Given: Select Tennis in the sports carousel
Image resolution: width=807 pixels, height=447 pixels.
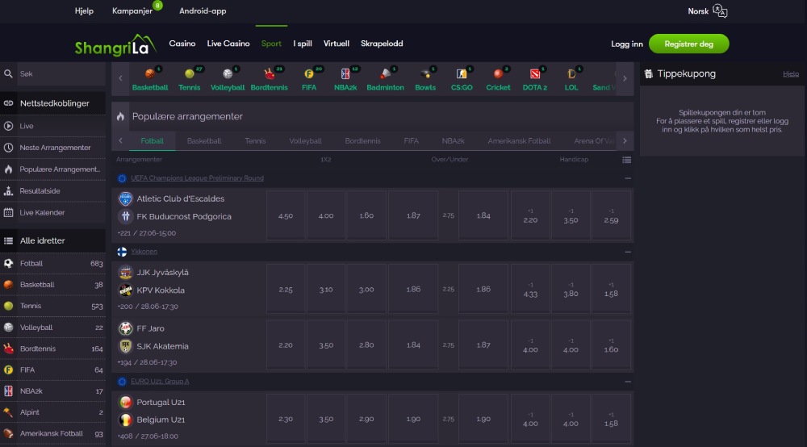Looking at the screenshot, I should tap(190, 79).
